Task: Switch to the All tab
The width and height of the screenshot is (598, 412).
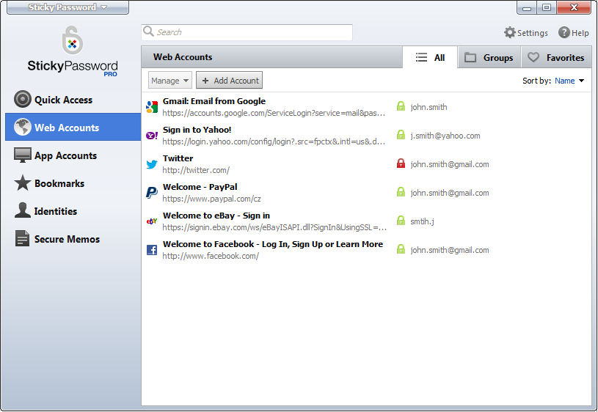Action: [430, 58]
